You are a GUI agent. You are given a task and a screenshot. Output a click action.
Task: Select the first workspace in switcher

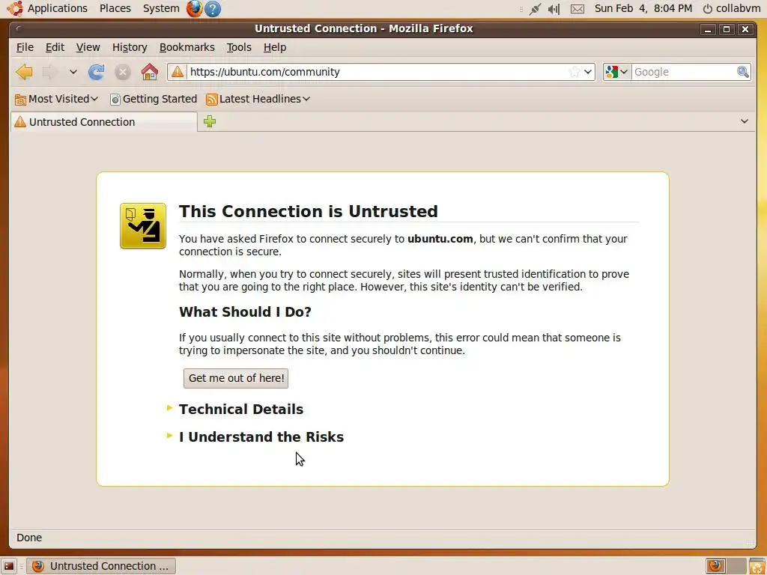point(715,566)
